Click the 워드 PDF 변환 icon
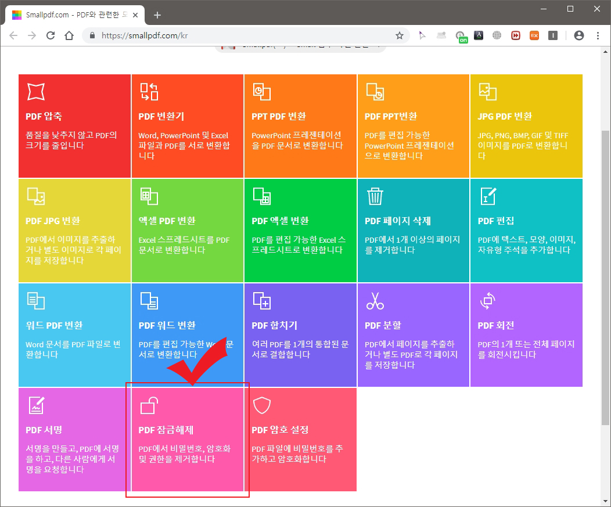This screenshot has width=611, height=507. tap(36, 301)
